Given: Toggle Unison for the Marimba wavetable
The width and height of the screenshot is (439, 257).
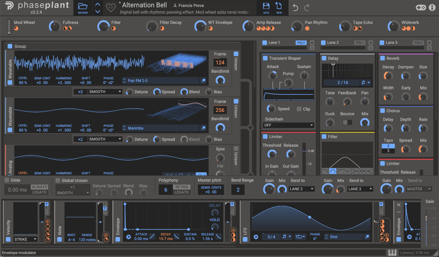Looking at the screenshot, I should pyautogui.click(x=236, y=101).
